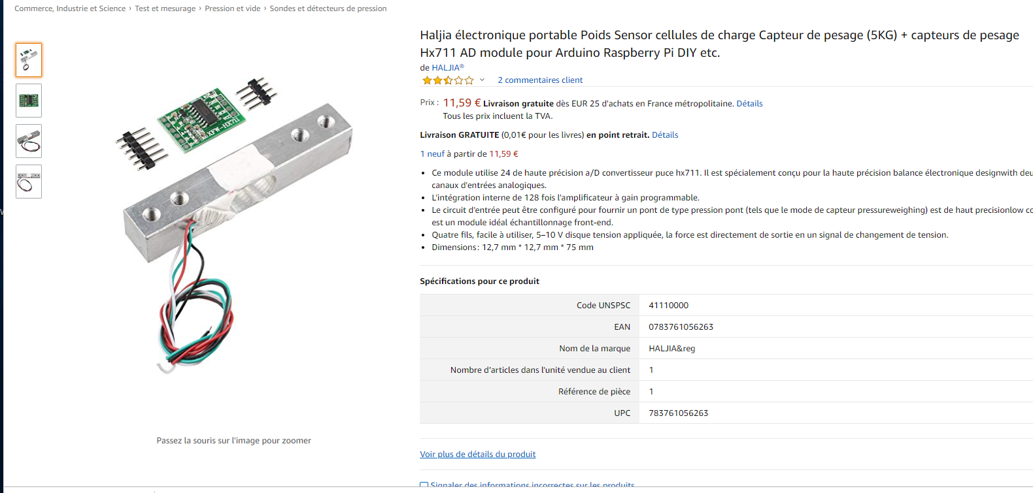Go to the Commerce, Industrie et Science breadcrumb
Viewport: 1033px width, 493px height.
[x=70, y=8]
